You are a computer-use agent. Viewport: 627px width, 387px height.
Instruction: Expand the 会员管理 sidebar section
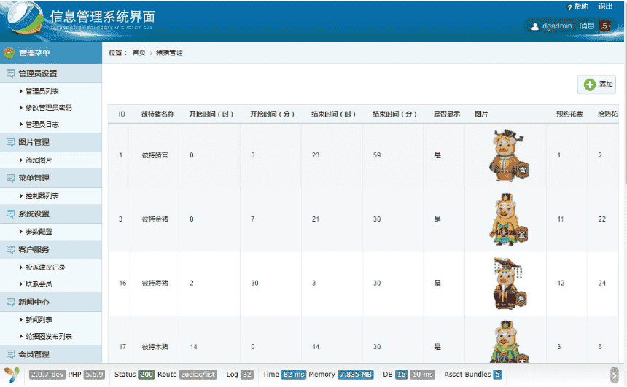(34, 354)
